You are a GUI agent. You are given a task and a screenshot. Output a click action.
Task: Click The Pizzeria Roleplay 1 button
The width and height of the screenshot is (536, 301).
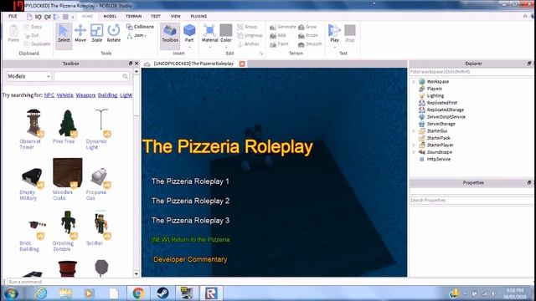click(190, 181)
